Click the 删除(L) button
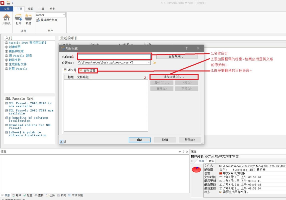286x200 pixels. 162,89
